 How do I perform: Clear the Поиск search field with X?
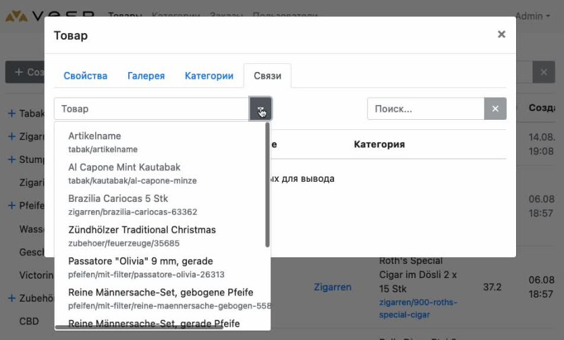pyautogui.click(x=495, y=109)
